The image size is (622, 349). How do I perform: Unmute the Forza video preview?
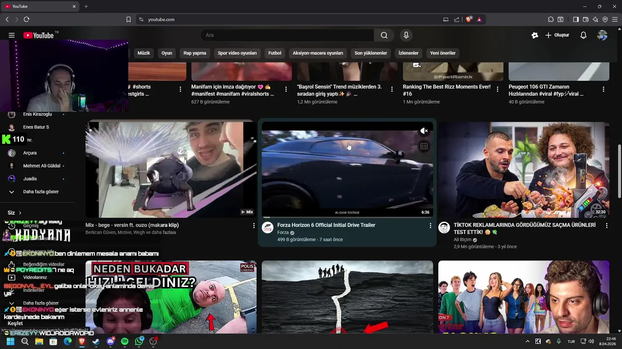[x=424, y=131]
